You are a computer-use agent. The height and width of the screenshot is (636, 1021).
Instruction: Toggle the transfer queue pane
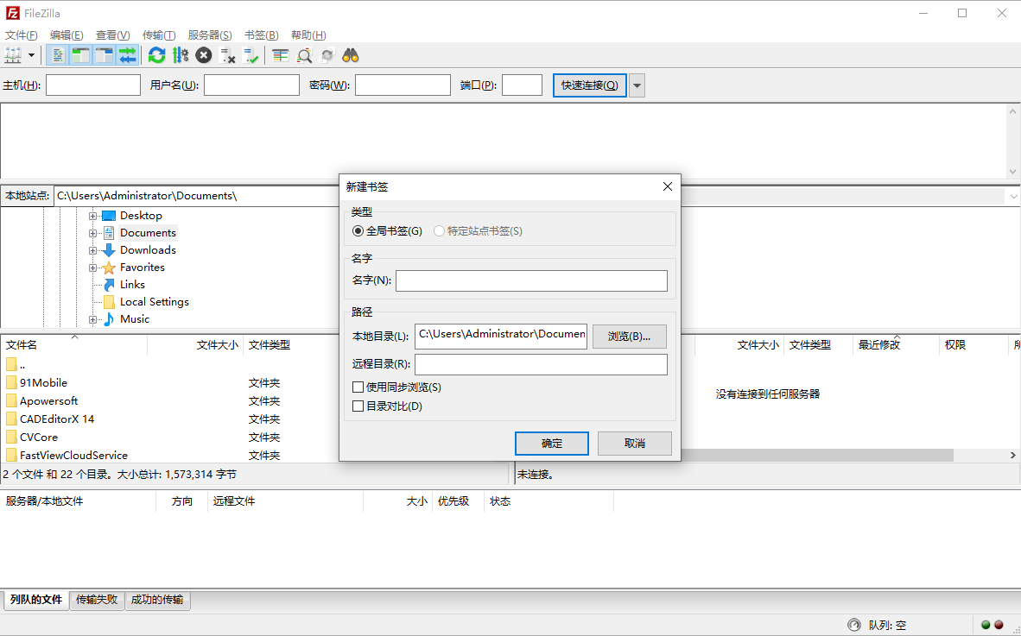(126, 54)
